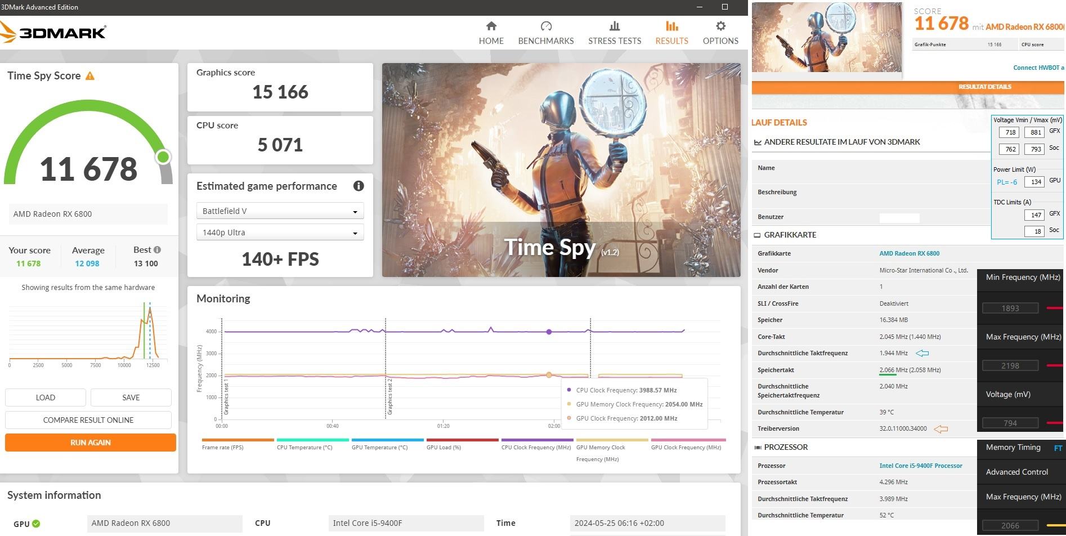The width and height of the screenshot is (1066, 536).
Task: Click the 140+ FPS estimate
Action: (x=280, y=259)
